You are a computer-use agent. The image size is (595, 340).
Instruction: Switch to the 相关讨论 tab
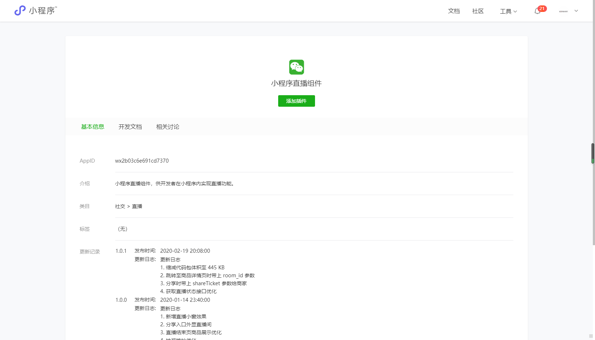[168, 127]
